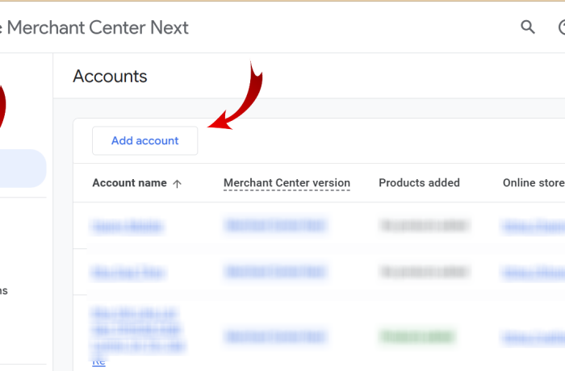This screenshot has width=565, height=371.
Task: Select the highlighted sidebar menu item
Action: click(23, 169)
